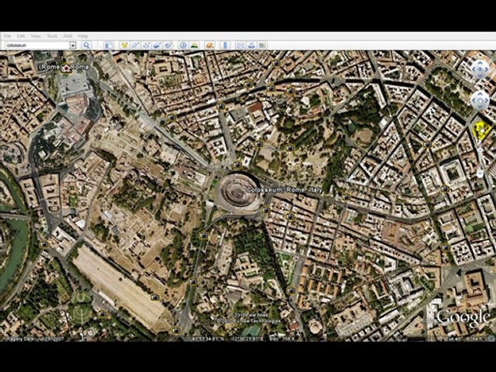Select the Add Polygon tool

pyautogui.click(x=135, y=45)
